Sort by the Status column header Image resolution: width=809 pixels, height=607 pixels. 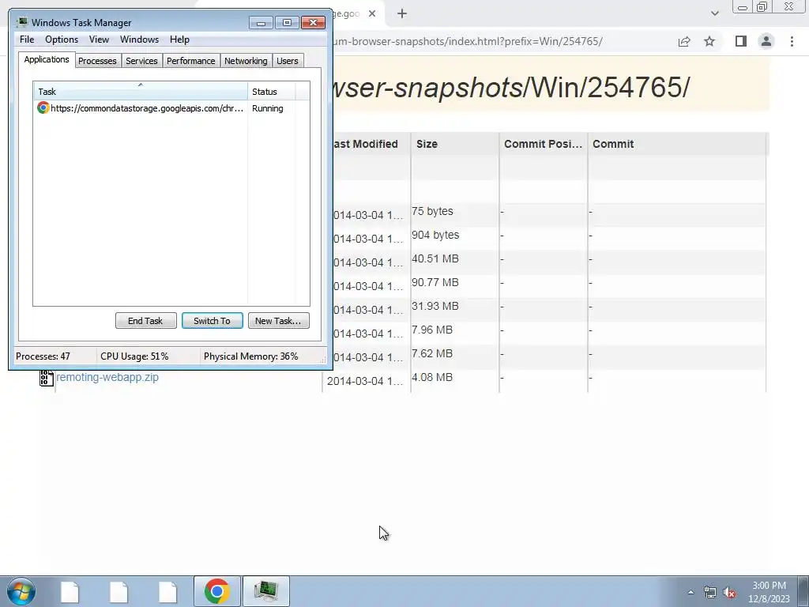click(x=272, y=92)
